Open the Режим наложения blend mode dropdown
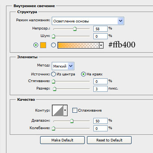Viewport: 153px width, 153px height. 88,21
